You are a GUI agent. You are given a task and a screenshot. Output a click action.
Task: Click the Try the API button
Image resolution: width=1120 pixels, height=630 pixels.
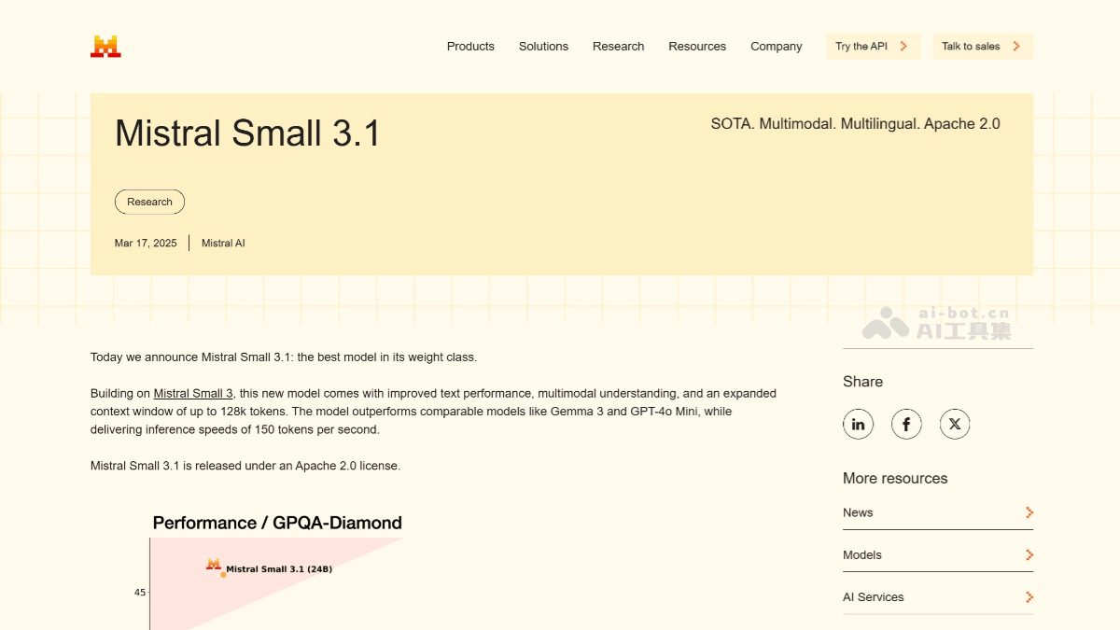pyautogui.click(x=873, y=46)
